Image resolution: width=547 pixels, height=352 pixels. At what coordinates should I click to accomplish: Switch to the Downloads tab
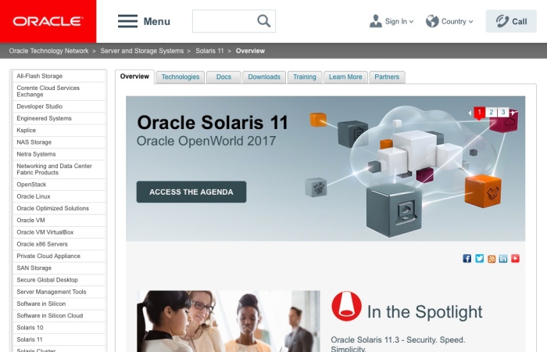coord(264,77)
